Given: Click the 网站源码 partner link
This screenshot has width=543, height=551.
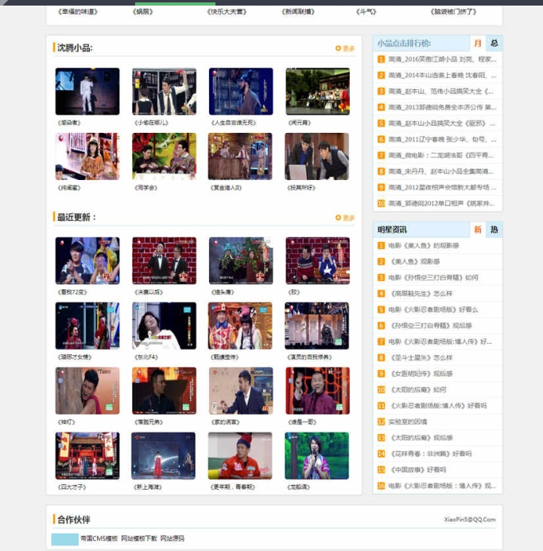Looking at the screenshot, I should (173, 538).
